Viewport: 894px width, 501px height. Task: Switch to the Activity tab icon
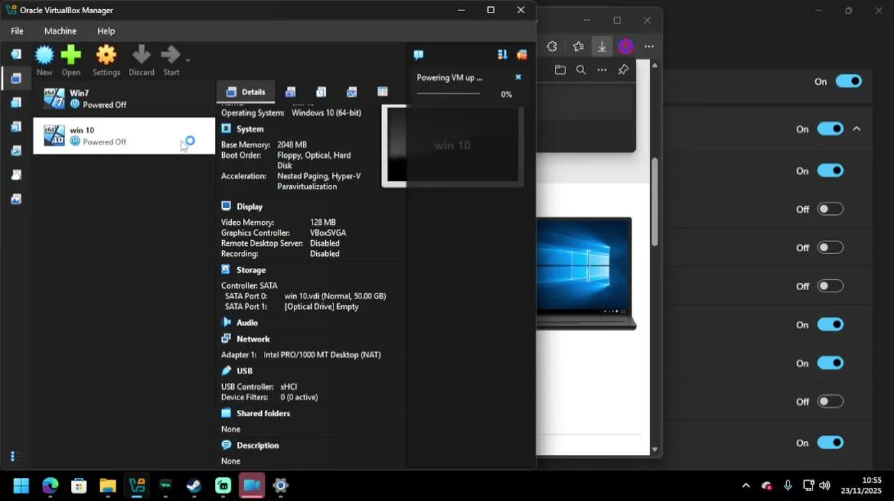(x=352, y=92)
